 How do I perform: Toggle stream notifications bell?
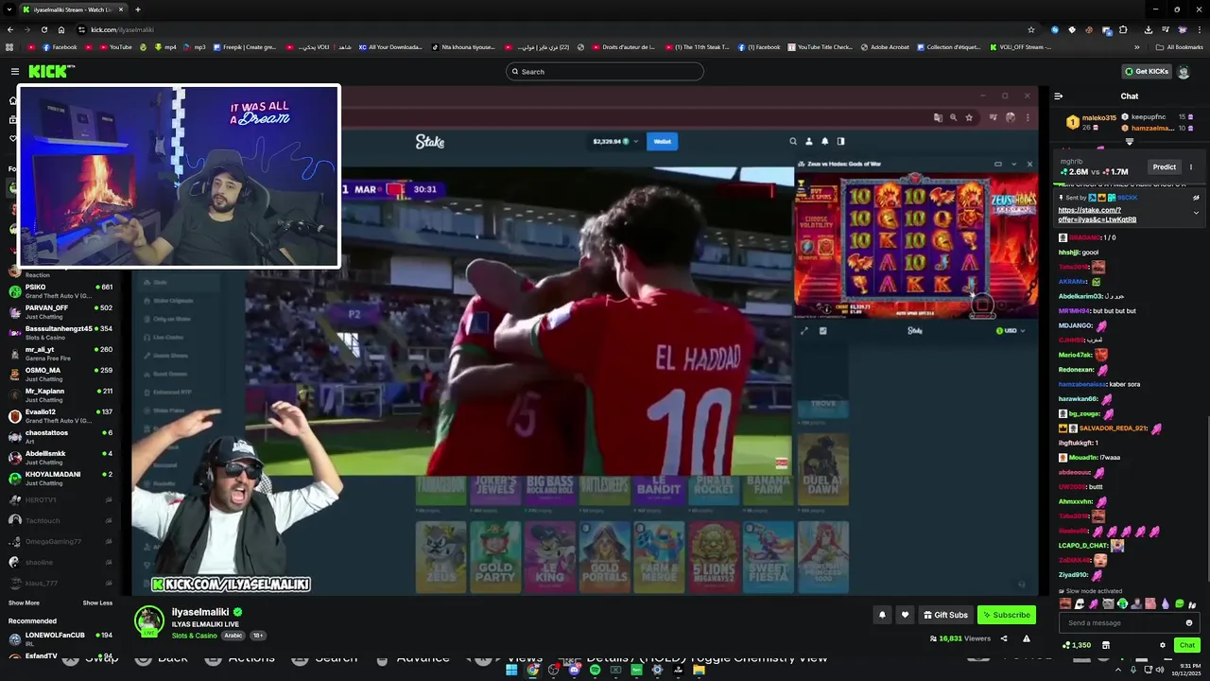882,615
